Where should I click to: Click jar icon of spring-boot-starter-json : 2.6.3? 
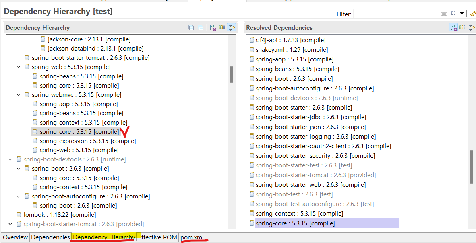(251, 127)
